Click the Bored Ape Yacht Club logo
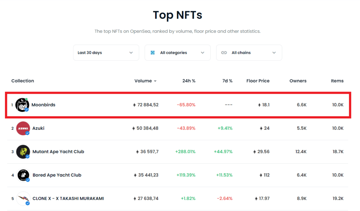 23,175
